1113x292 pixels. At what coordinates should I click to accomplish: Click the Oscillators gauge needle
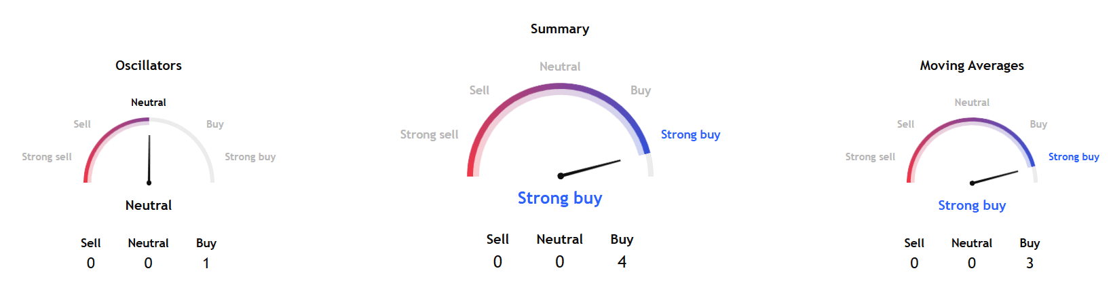pos(149,159)
